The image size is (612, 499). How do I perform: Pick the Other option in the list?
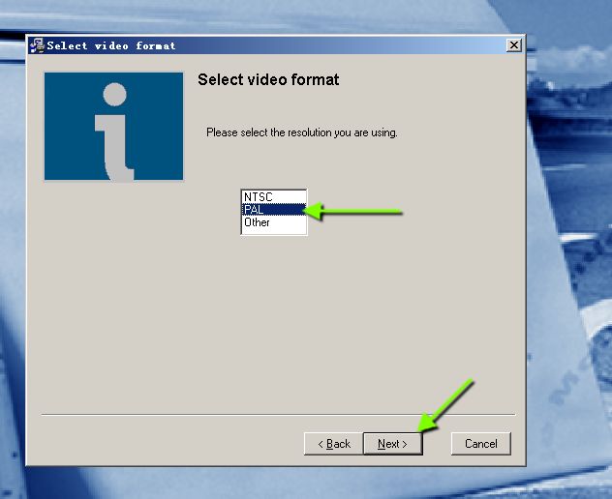tap(258, 222)
